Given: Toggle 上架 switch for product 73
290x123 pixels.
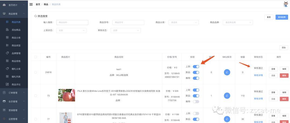Looking at the screenshot, I should 196,90.
